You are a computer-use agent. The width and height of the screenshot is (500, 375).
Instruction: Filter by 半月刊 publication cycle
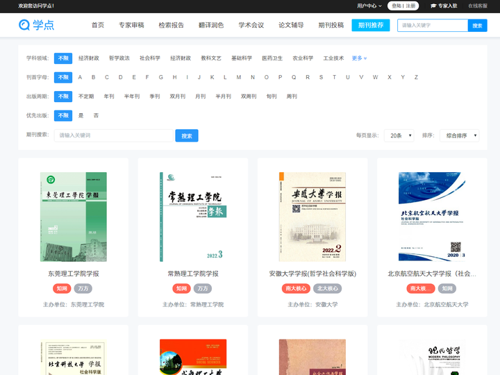point(223,97)
